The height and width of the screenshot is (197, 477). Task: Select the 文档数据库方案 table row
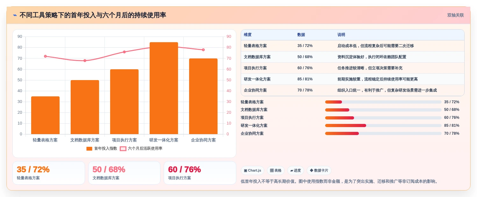(x=352, y=57)
